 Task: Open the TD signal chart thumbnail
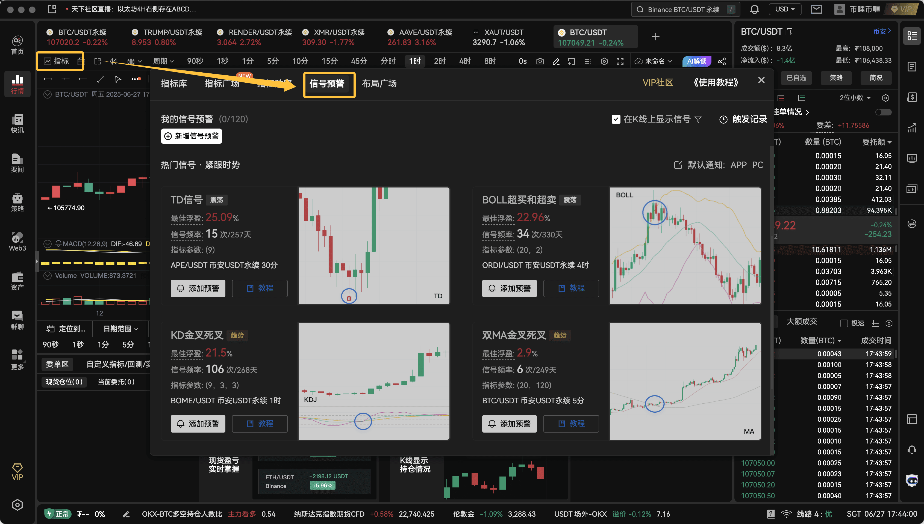tap(374, 245)
